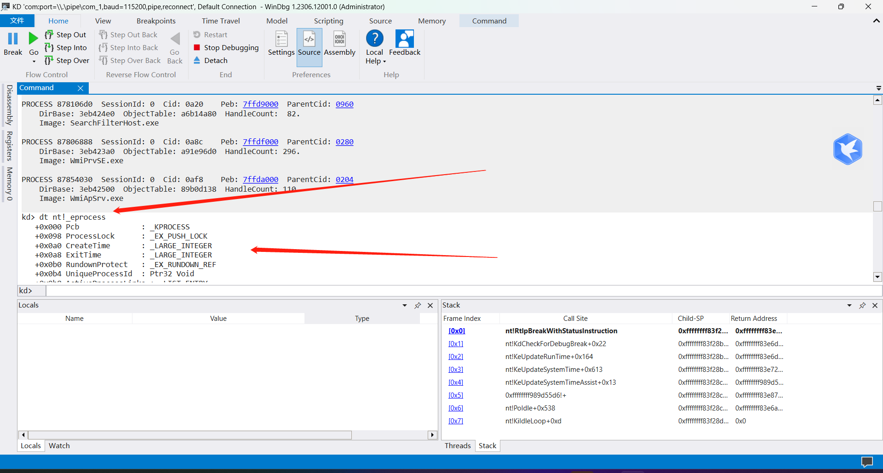Open the Peb address link 7ffd9000

click(x=260, y=104)
